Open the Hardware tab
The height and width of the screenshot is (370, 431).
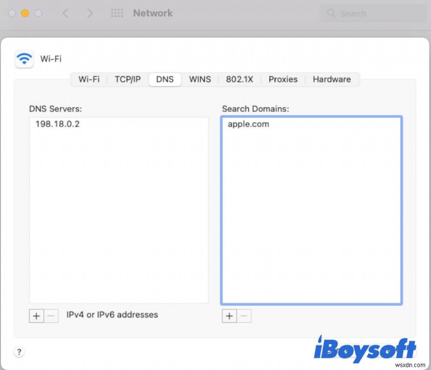pyautogui.click(x=332, y=79)
